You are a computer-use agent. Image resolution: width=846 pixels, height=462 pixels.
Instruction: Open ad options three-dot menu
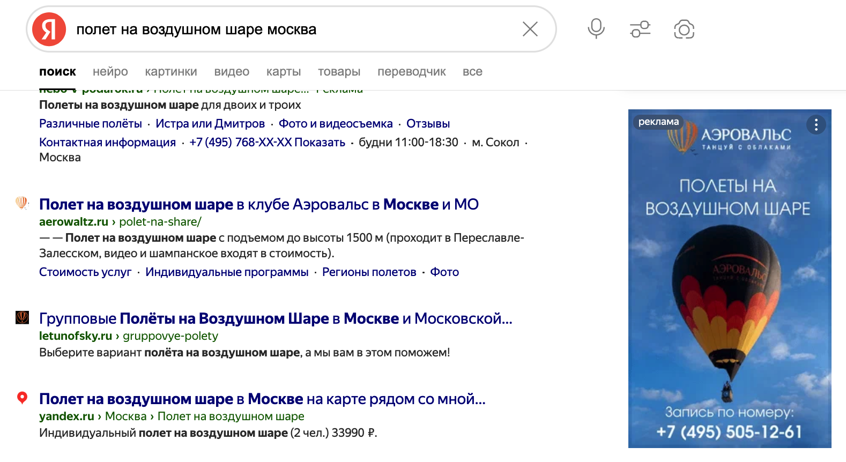pyautogui.click(x=816, y=125)
